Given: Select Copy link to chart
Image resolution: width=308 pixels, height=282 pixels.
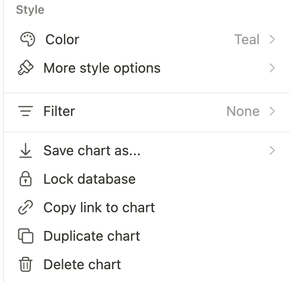Looking at the screenshot, I should (99, 208).
